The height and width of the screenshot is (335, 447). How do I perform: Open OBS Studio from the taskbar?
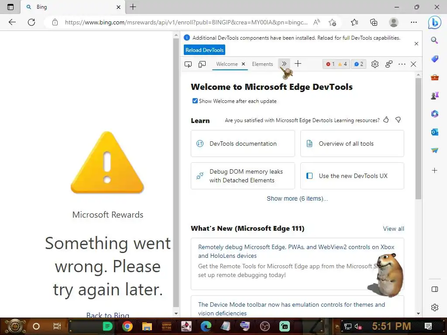(265, 326)
